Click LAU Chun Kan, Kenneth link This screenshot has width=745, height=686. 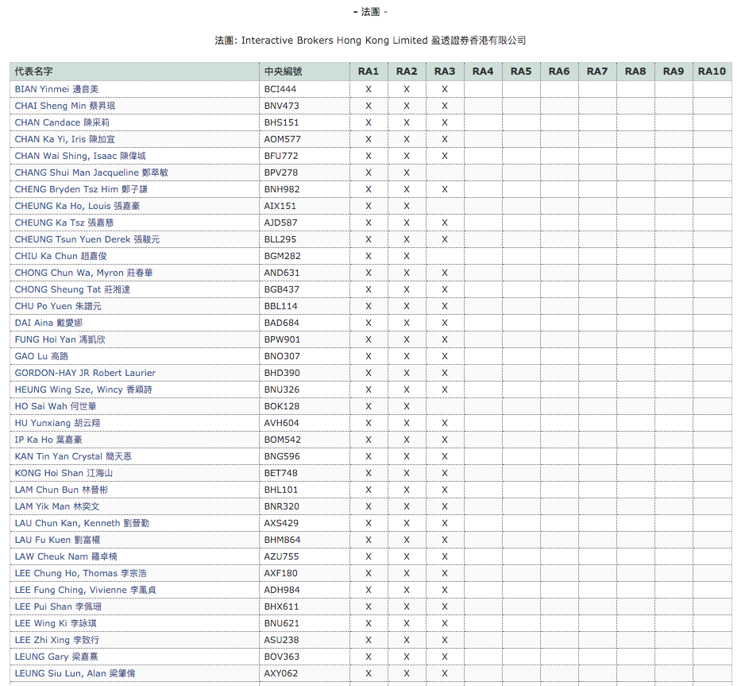point(82,522)
